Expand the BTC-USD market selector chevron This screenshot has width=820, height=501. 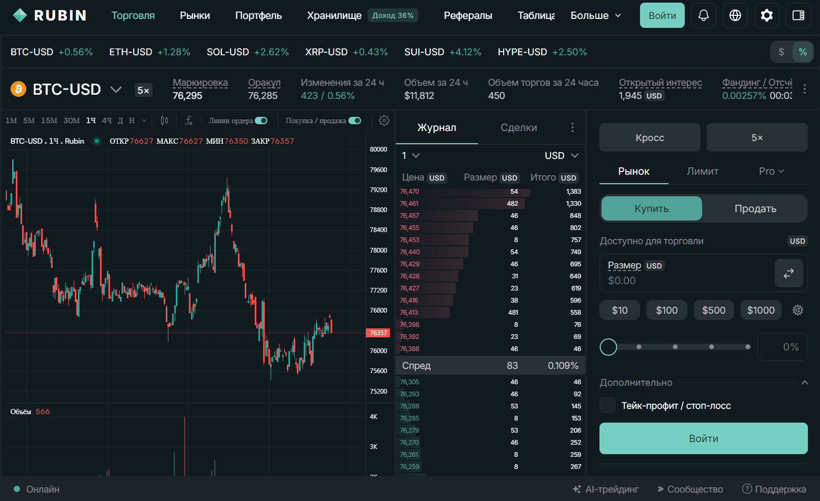pos(116,89)
